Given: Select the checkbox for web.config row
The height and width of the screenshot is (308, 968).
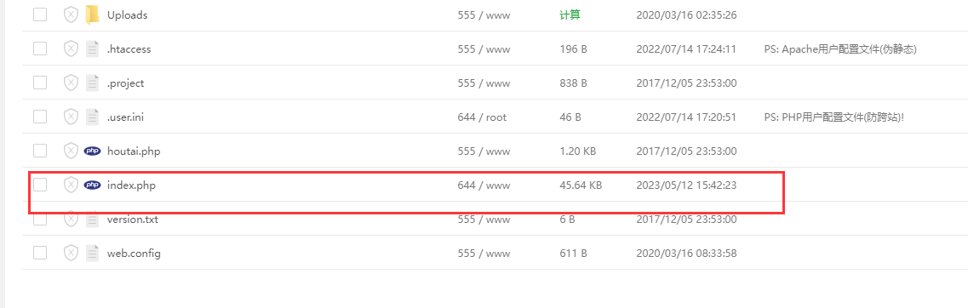Looking at the screenshot, I should [x=40, y=253].
